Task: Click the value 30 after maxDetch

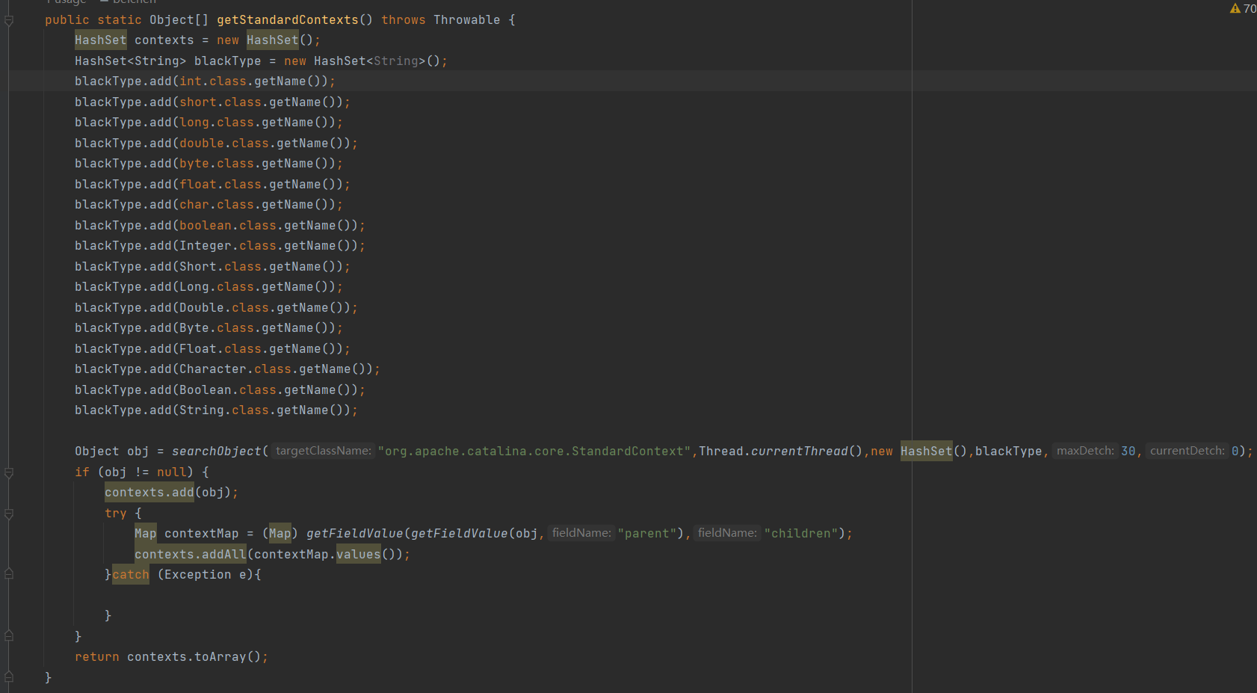Action: 1128,452
